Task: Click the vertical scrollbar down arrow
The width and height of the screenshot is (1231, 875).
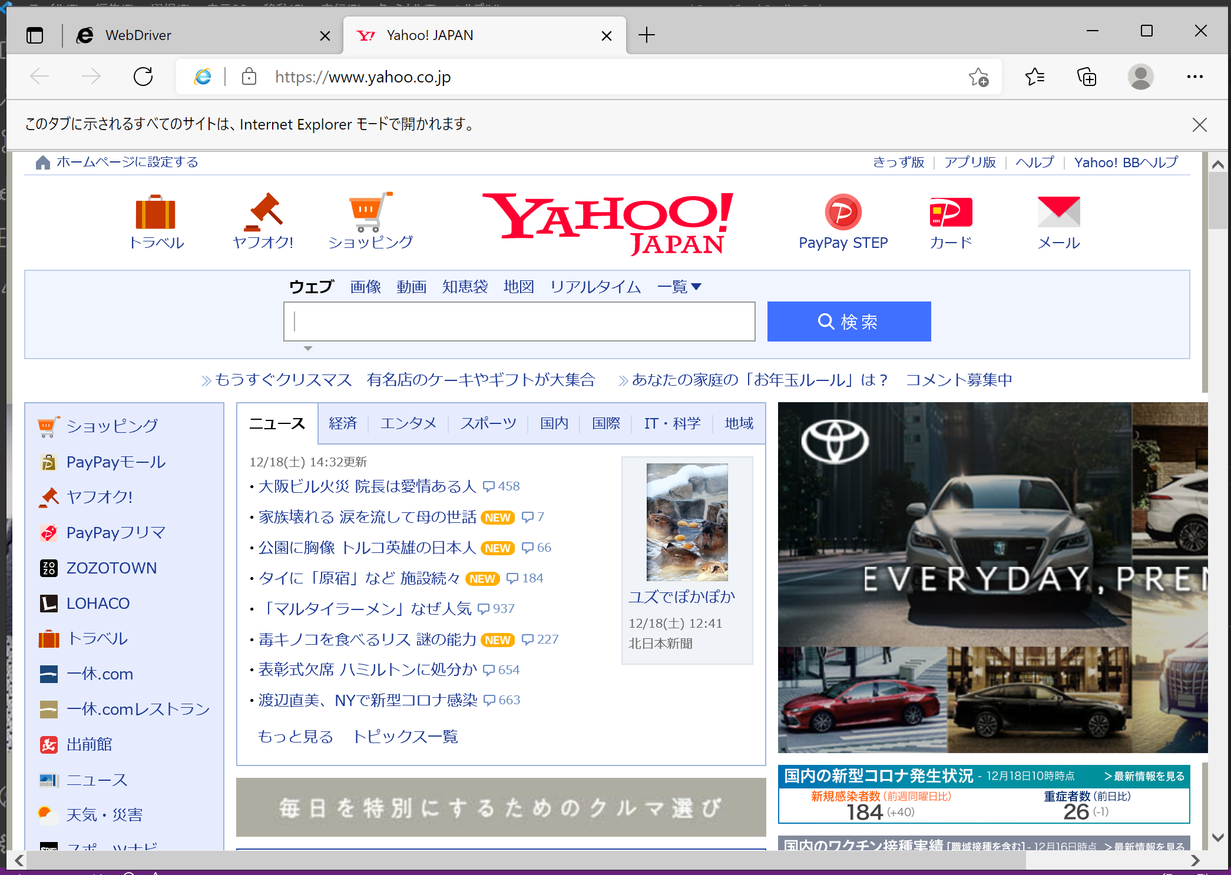Action: pos(1217,837)
